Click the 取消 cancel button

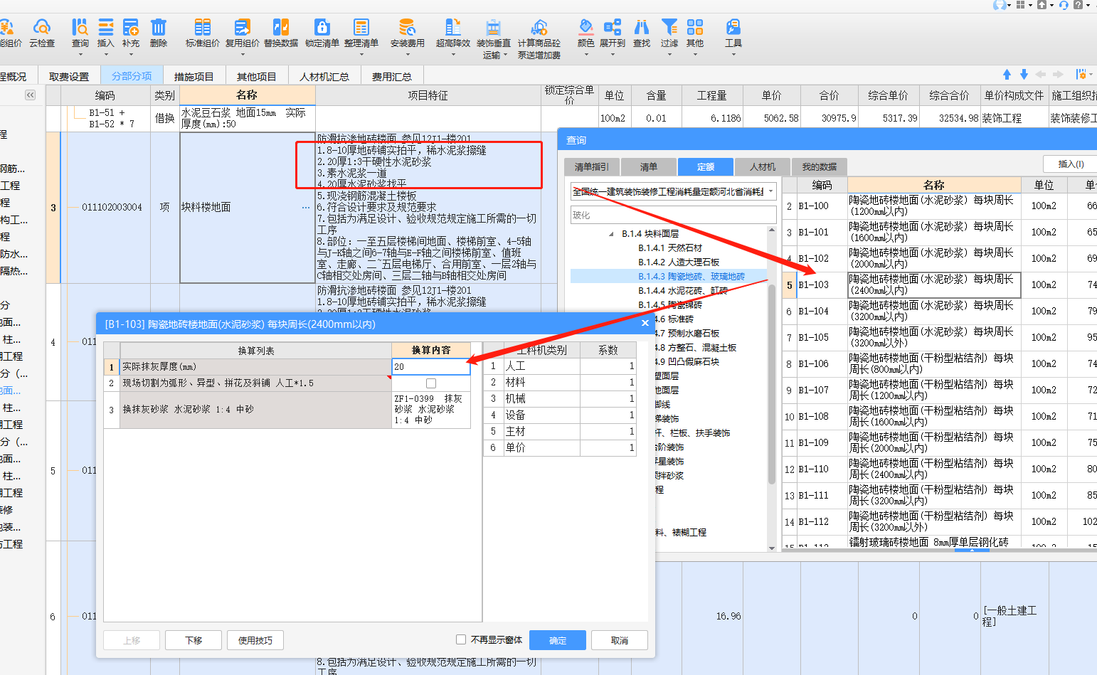click(620, 640)
